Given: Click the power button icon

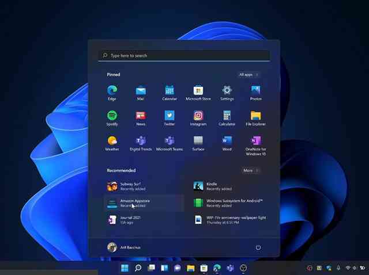Looking at the screenshot, I should click(258, 247).
